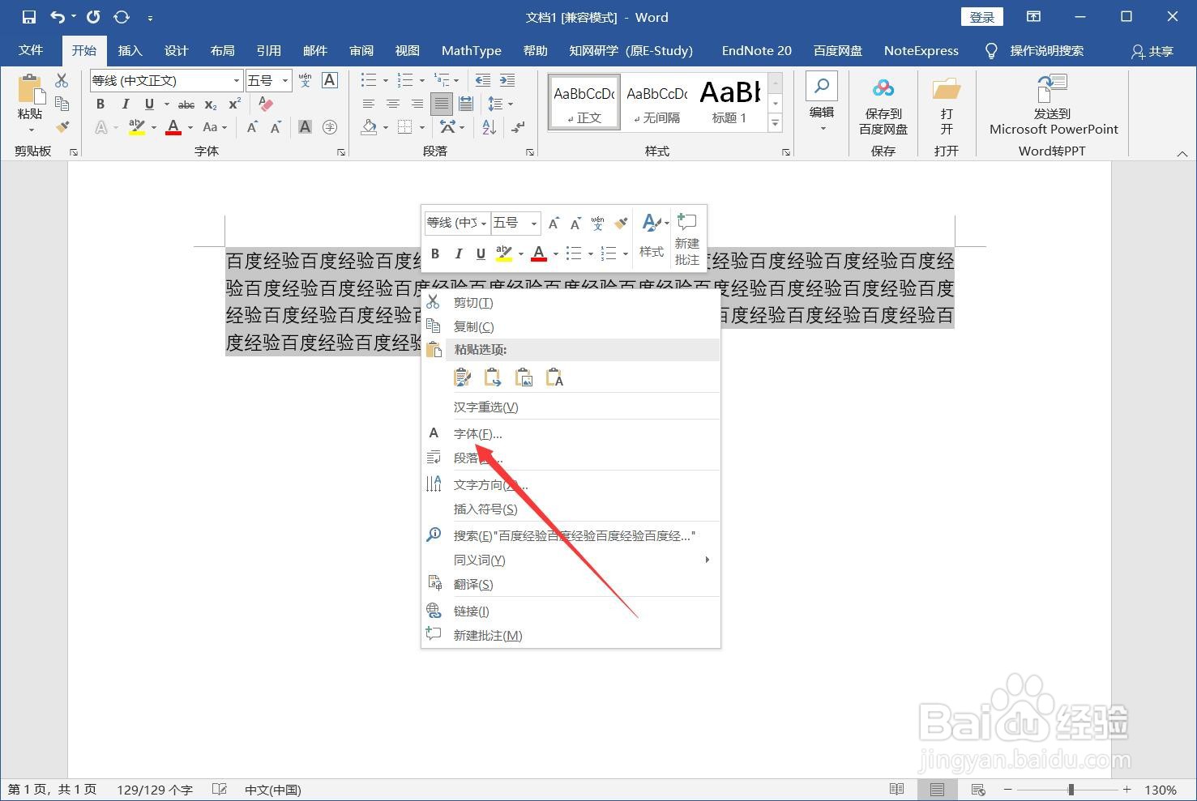Toggle Italic in the ribbon
The image size is (1197, 801).
pyautogui.click(x=125, y=104)
